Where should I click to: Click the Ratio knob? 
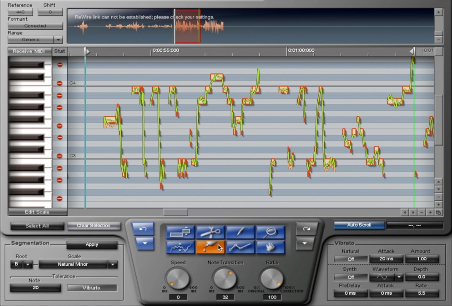[272, 278]
